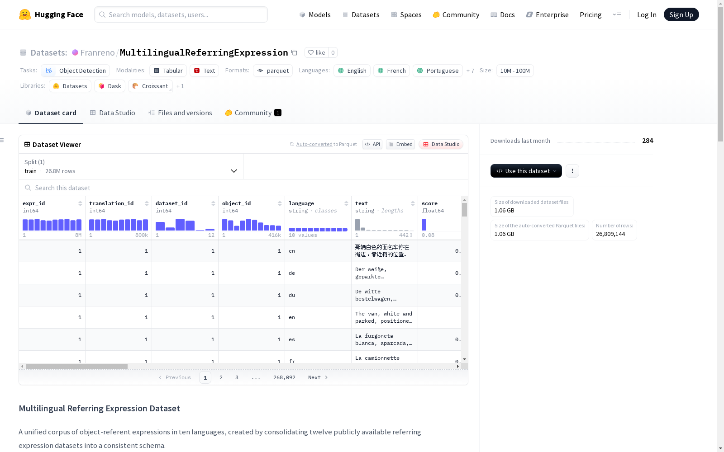Screen dimensions: 724x452
Task: Click the Log In link
Action: point(647,14)
